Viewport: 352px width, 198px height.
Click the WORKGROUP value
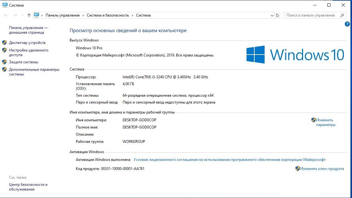pyautogui.click(x=134, y=142)
